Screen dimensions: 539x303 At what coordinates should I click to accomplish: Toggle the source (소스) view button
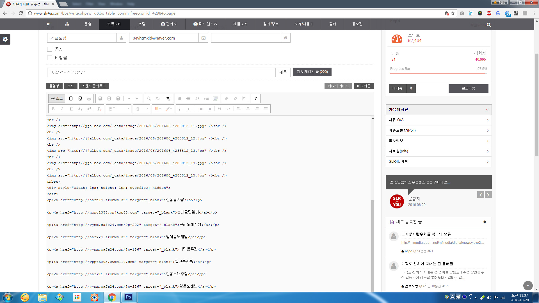57,98
